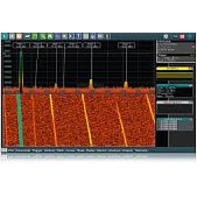This screenshot has width=197, height=197.
Task: Click the pink-red icon in top right corner
Action: coord(182,37)
